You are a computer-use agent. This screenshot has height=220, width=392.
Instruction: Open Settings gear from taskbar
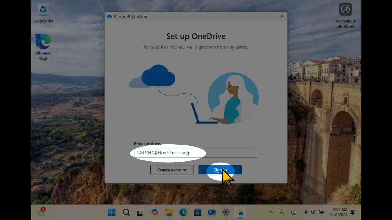[226, 212]
